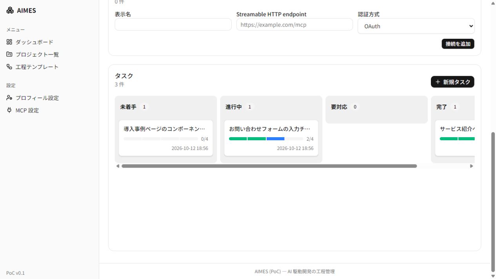Click the project list folder icon
496x279 pixels.
coord(9,54)
